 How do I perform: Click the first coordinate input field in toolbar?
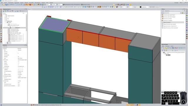point(48,5)
